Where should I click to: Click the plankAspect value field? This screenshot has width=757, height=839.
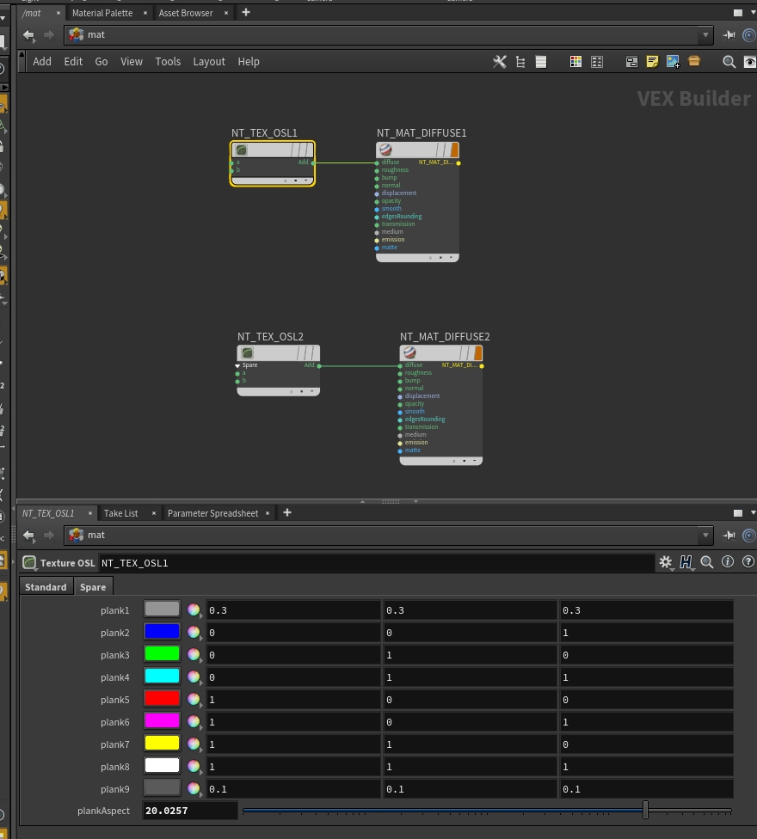pos(190,811)
